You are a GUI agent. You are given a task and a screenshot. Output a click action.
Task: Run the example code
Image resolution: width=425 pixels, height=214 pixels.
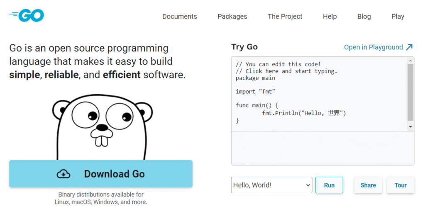click(329, 185)
